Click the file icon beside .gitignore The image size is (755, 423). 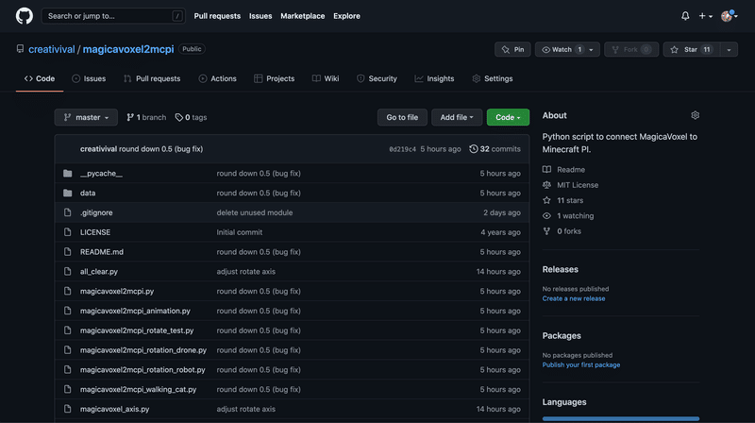click(x=67, y=212)
